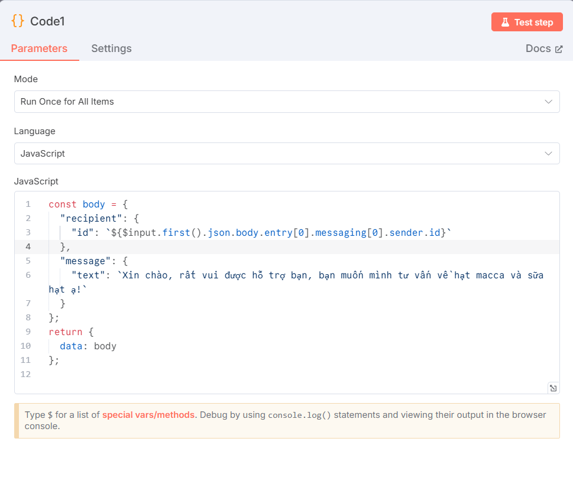Open the Docs link
Viewport: 573px width, 487px height.
click(544, 48)
